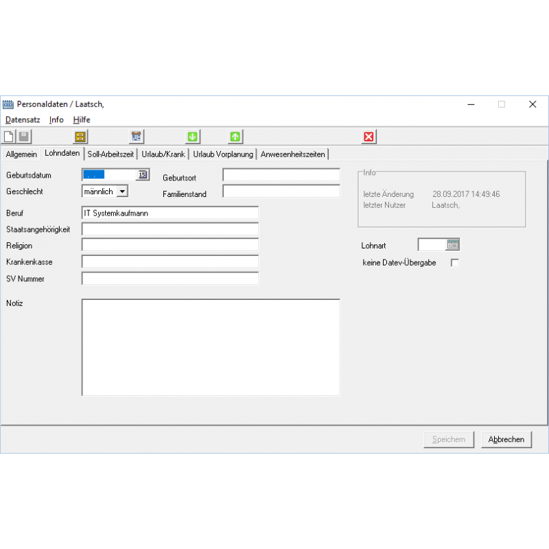The image size is (549, 549).
Task: Click the green up arrow icon
Action: pyautogui.click(x=235, y=137)
